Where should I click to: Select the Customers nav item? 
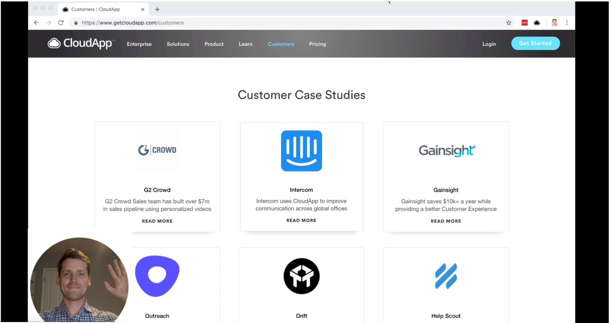pos(281,44)
